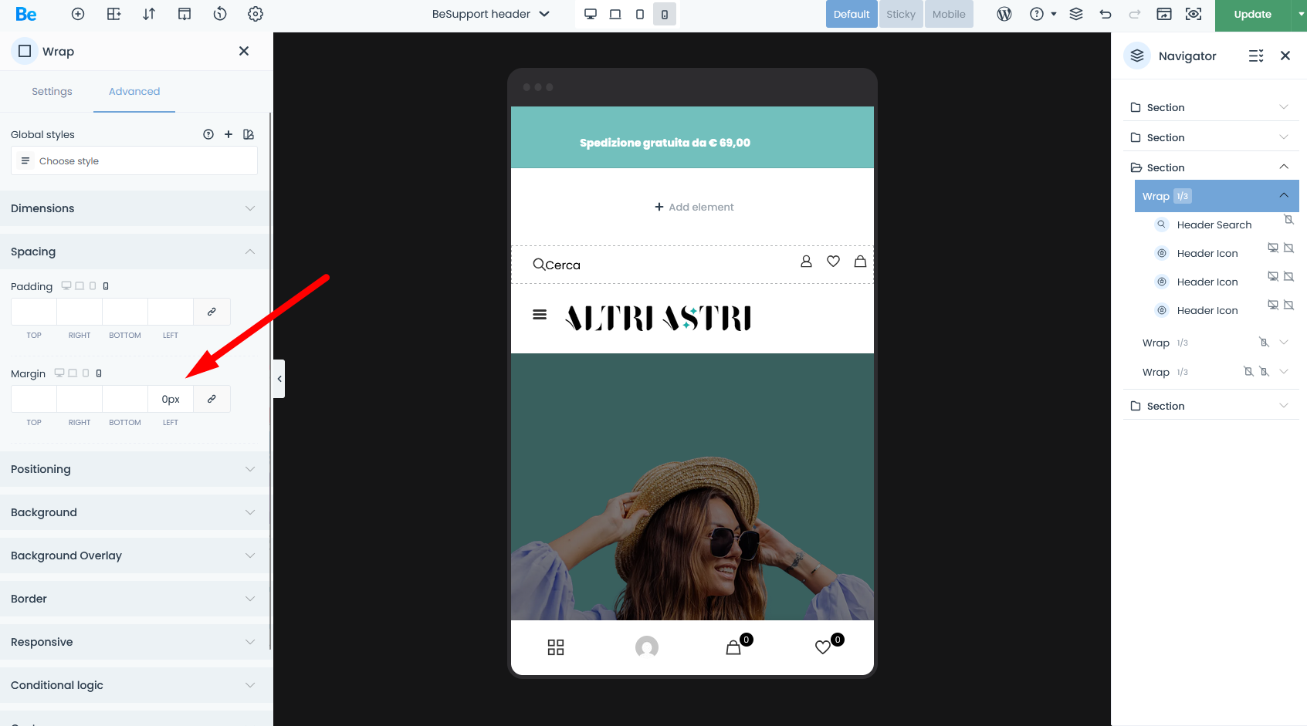
Task: Open the history revisions icon in top toolbar
Action: click(220, 14)
